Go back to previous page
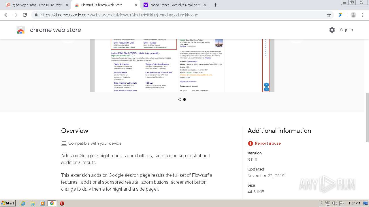The height and width of the screenshot is (207, 369). click(6, 15)
